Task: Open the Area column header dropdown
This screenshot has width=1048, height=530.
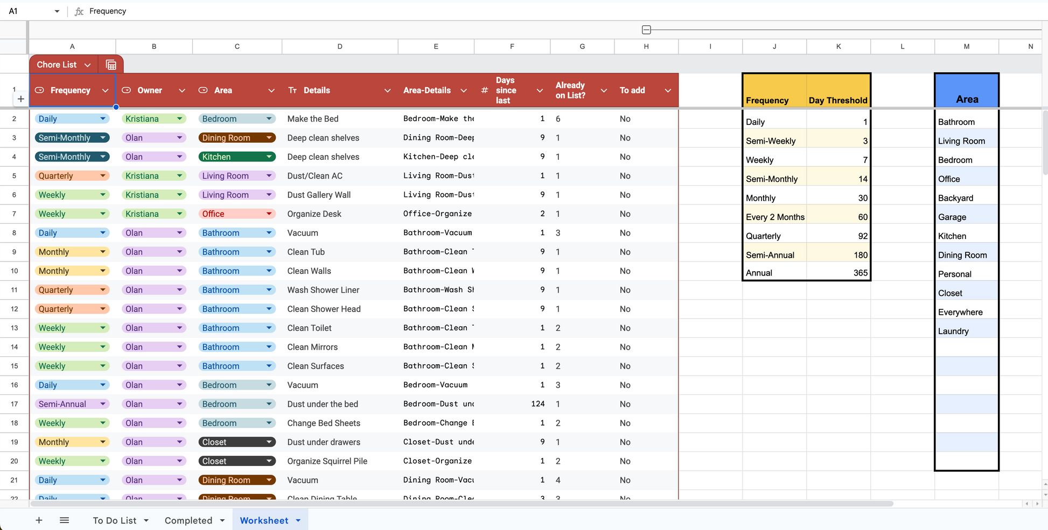Action: 271,90
